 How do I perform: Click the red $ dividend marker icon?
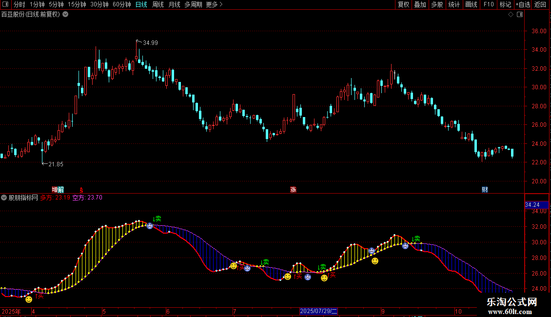(x=81, y=189)
